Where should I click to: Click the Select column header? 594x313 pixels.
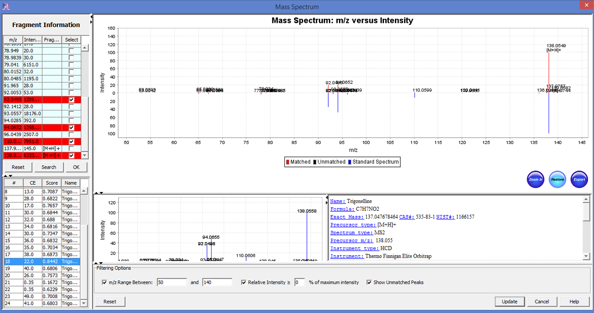(x=72, y=40)
